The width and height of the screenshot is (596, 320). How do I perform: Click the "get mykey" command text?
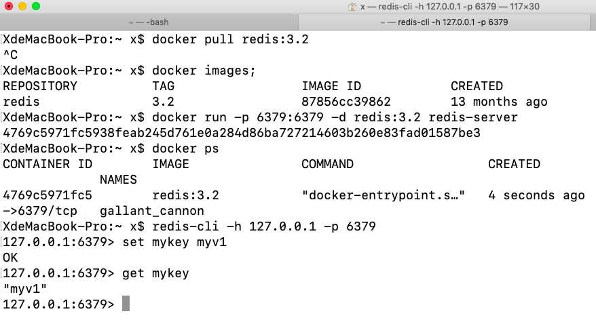point(155,273)
